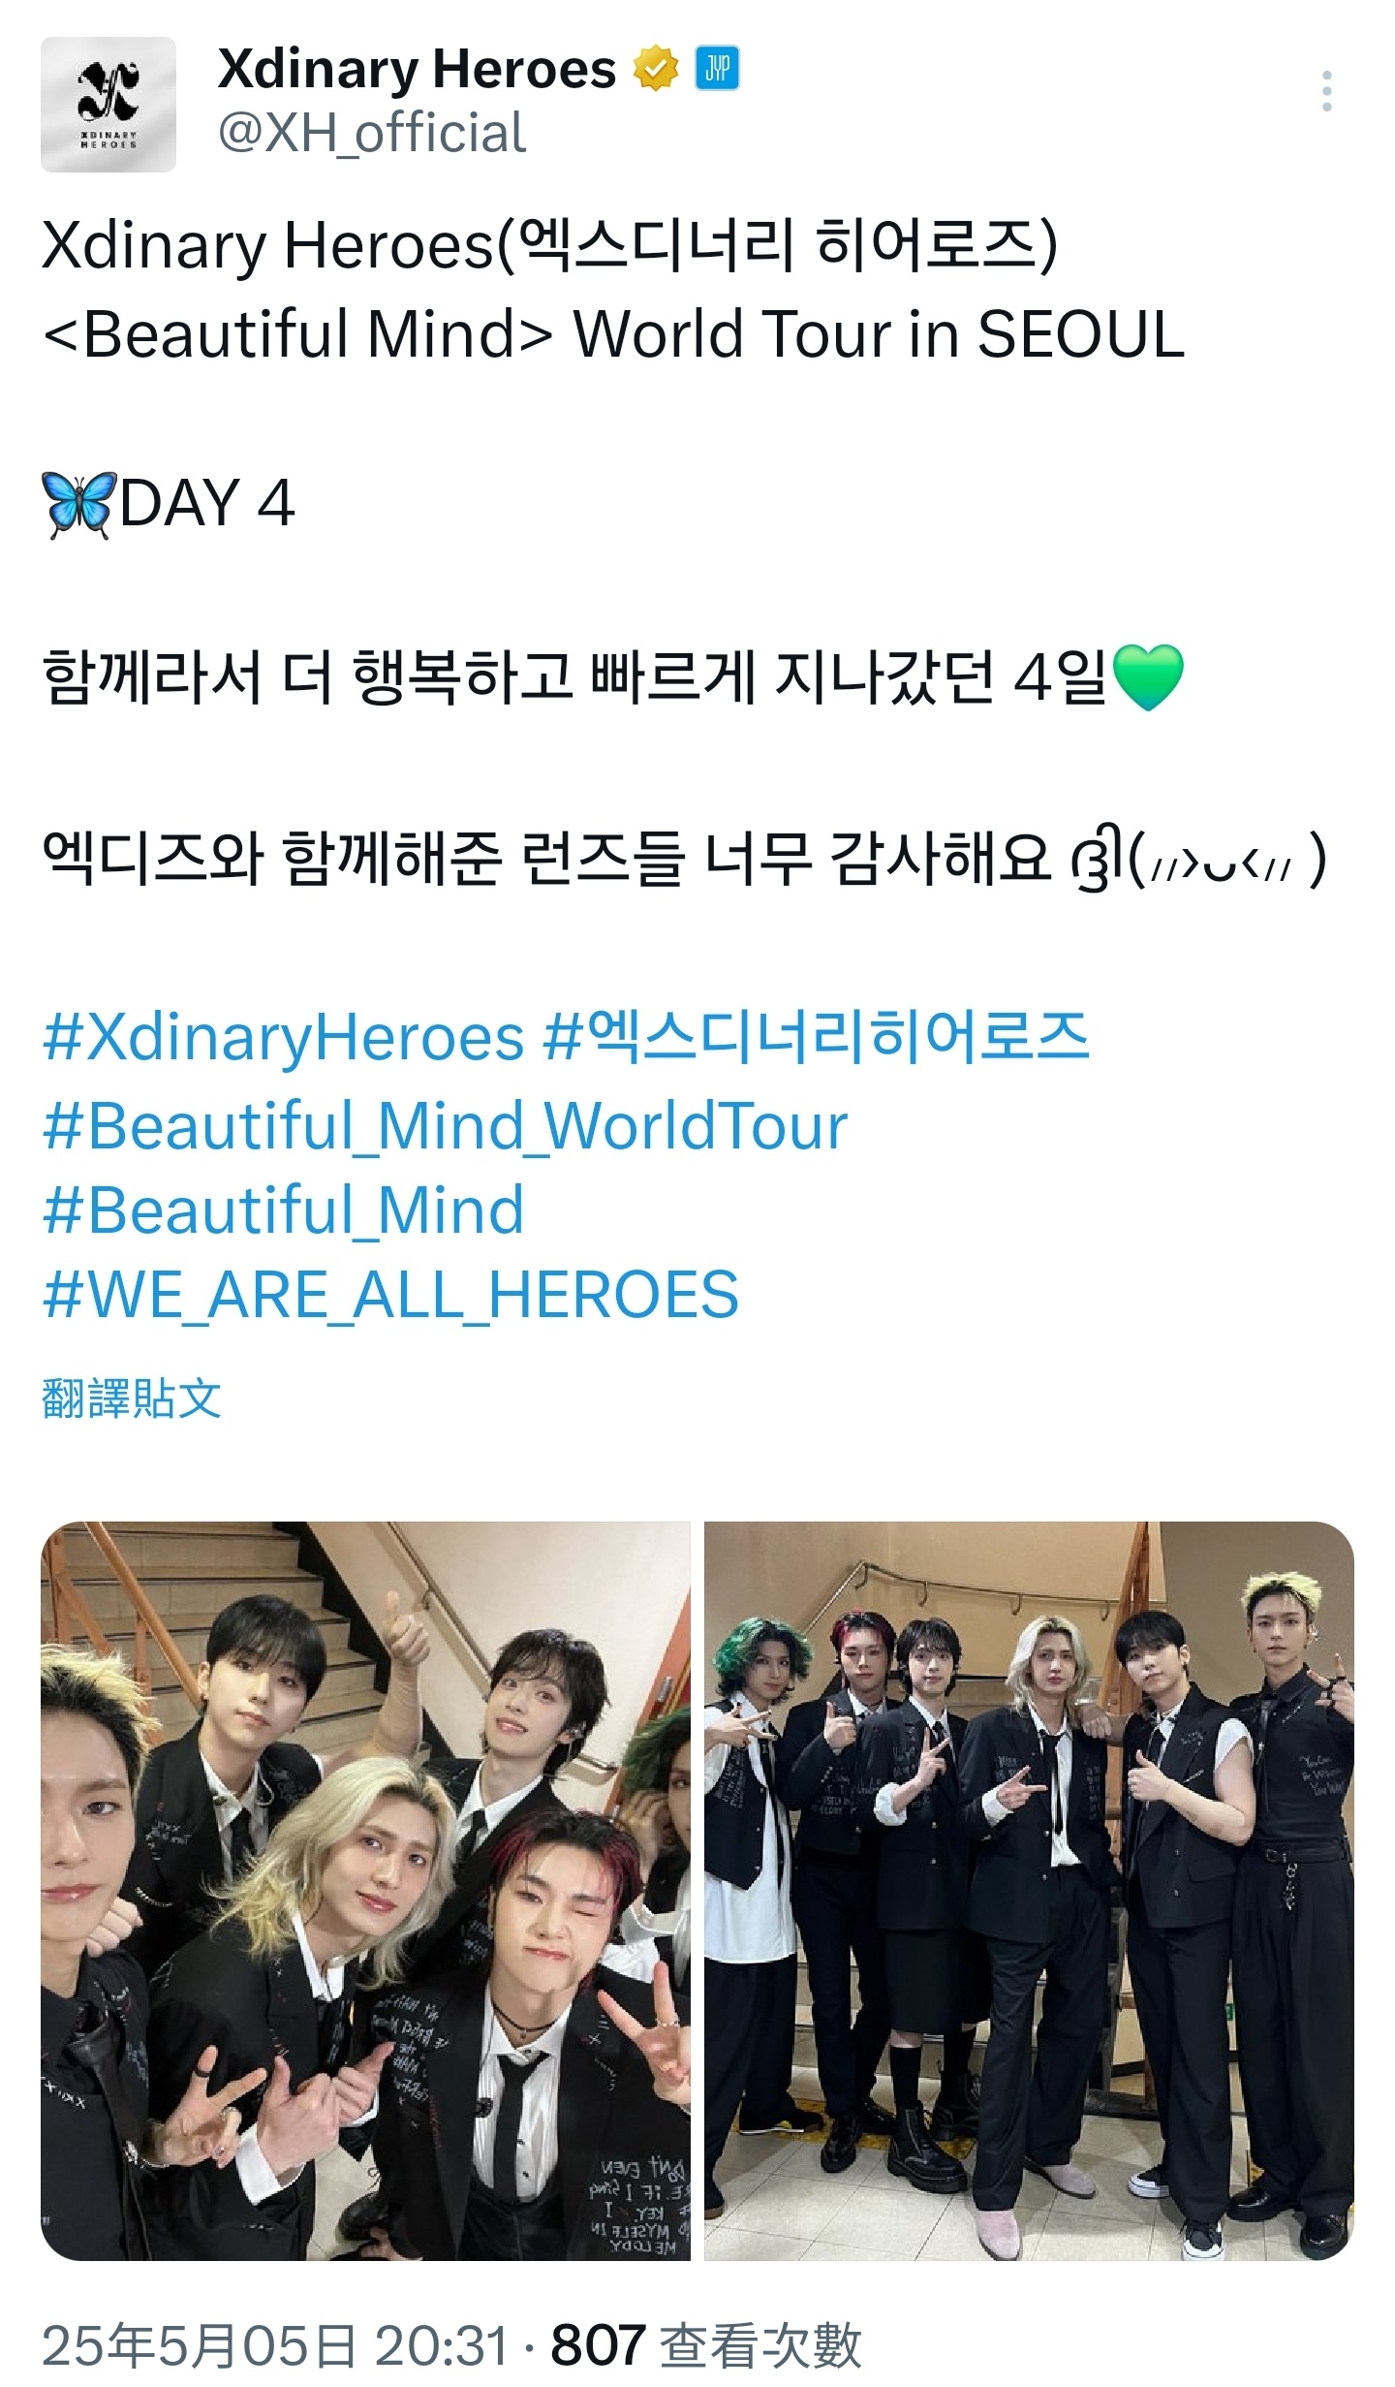Open the three-dot more options menu
Viewport: 1395px width, 2387px height.
click(1326, 91)
